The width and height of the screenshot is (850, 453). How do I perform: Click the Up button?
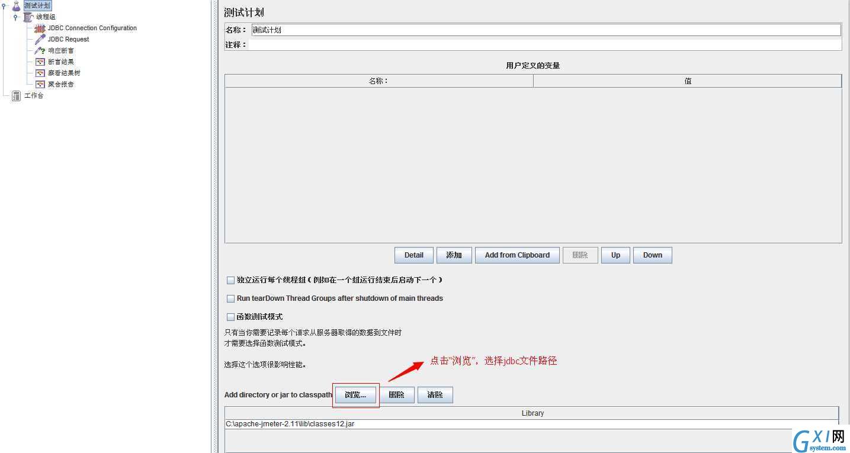[x=615, y=255]
